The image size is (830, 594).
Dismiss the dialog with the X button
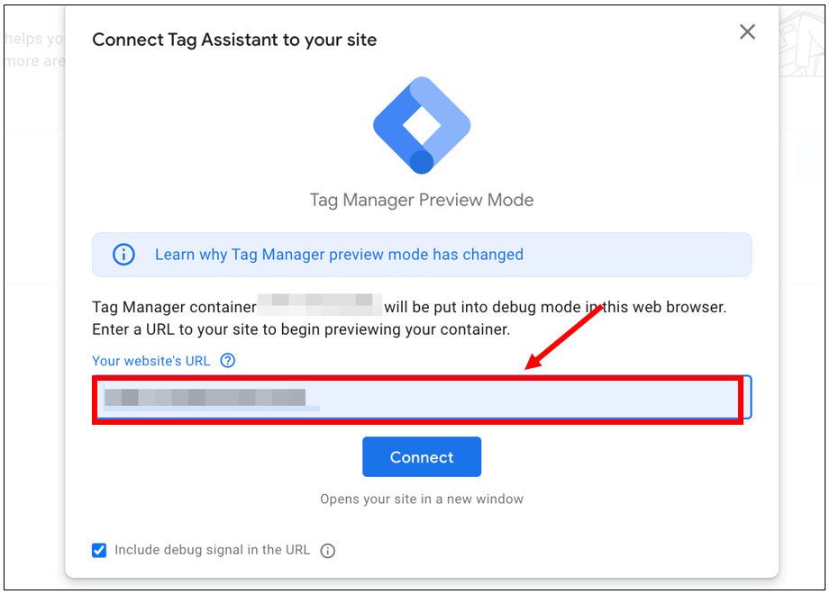[747, 31]
